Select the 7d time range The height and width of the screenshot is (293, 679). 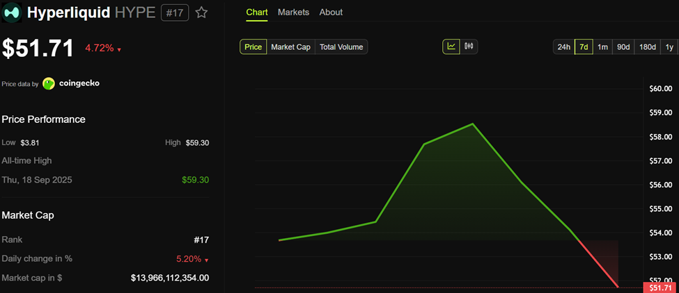click(584, 47)
